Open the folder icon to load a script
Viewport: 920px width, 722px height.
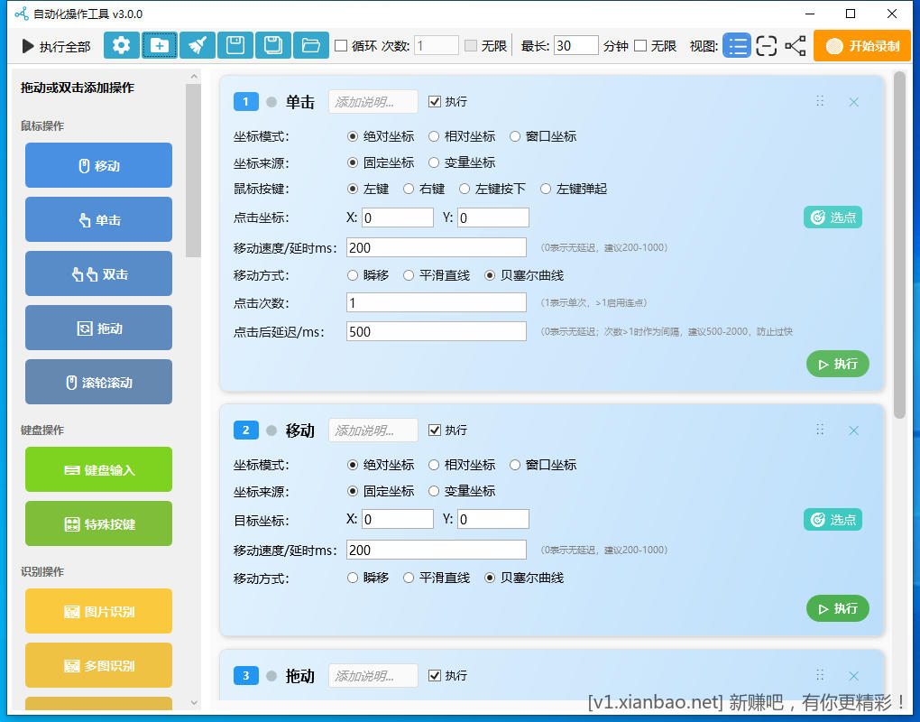310,45
